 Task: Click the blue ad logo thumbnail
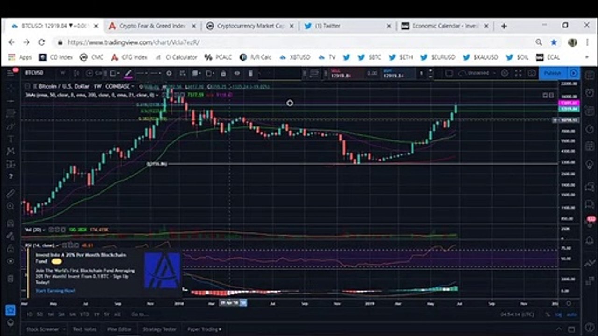[162, 271]
